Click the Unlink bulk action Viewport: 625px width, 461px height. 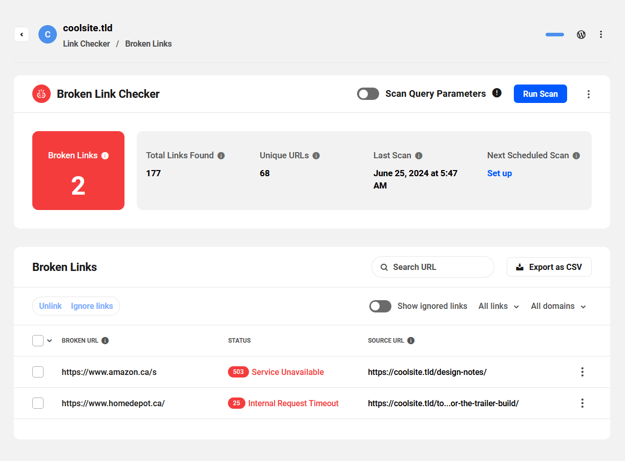tap(50, 306)
